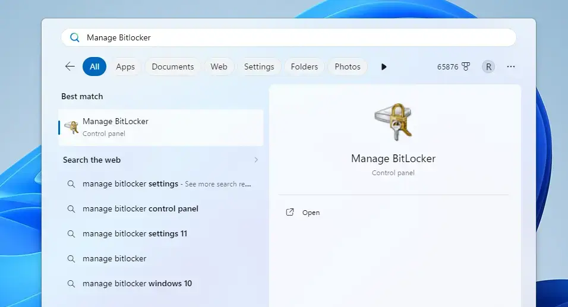Click the BitLocker icon in best match

[x=71, y=128]
